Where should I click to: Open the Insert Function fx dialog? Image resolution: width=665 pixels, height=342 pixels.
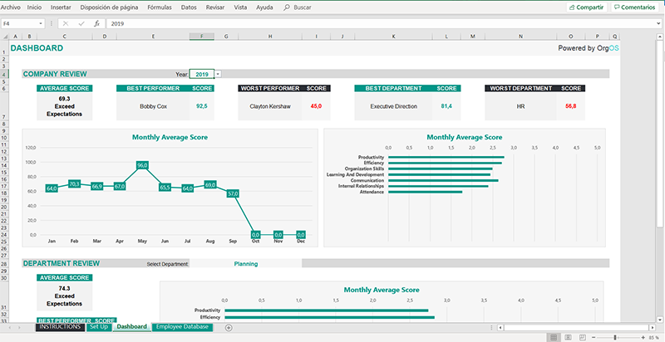(x=96, y=24)
